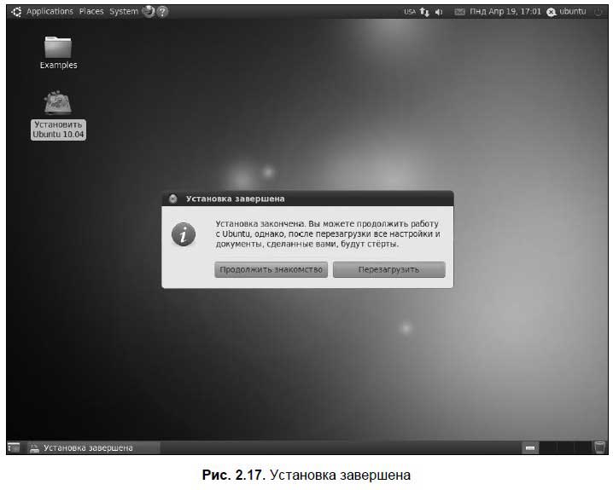Click the Show Desktop icon in bottom panel
613x490 pixels.
tap(14, 447)
